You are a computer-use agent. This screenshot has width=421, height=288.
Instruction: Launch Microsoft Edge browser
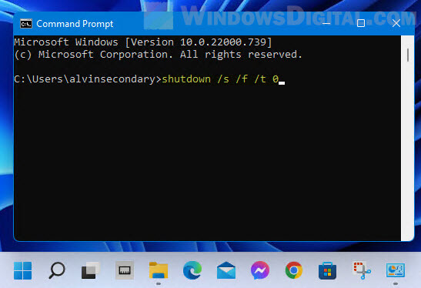pos(192,270)
